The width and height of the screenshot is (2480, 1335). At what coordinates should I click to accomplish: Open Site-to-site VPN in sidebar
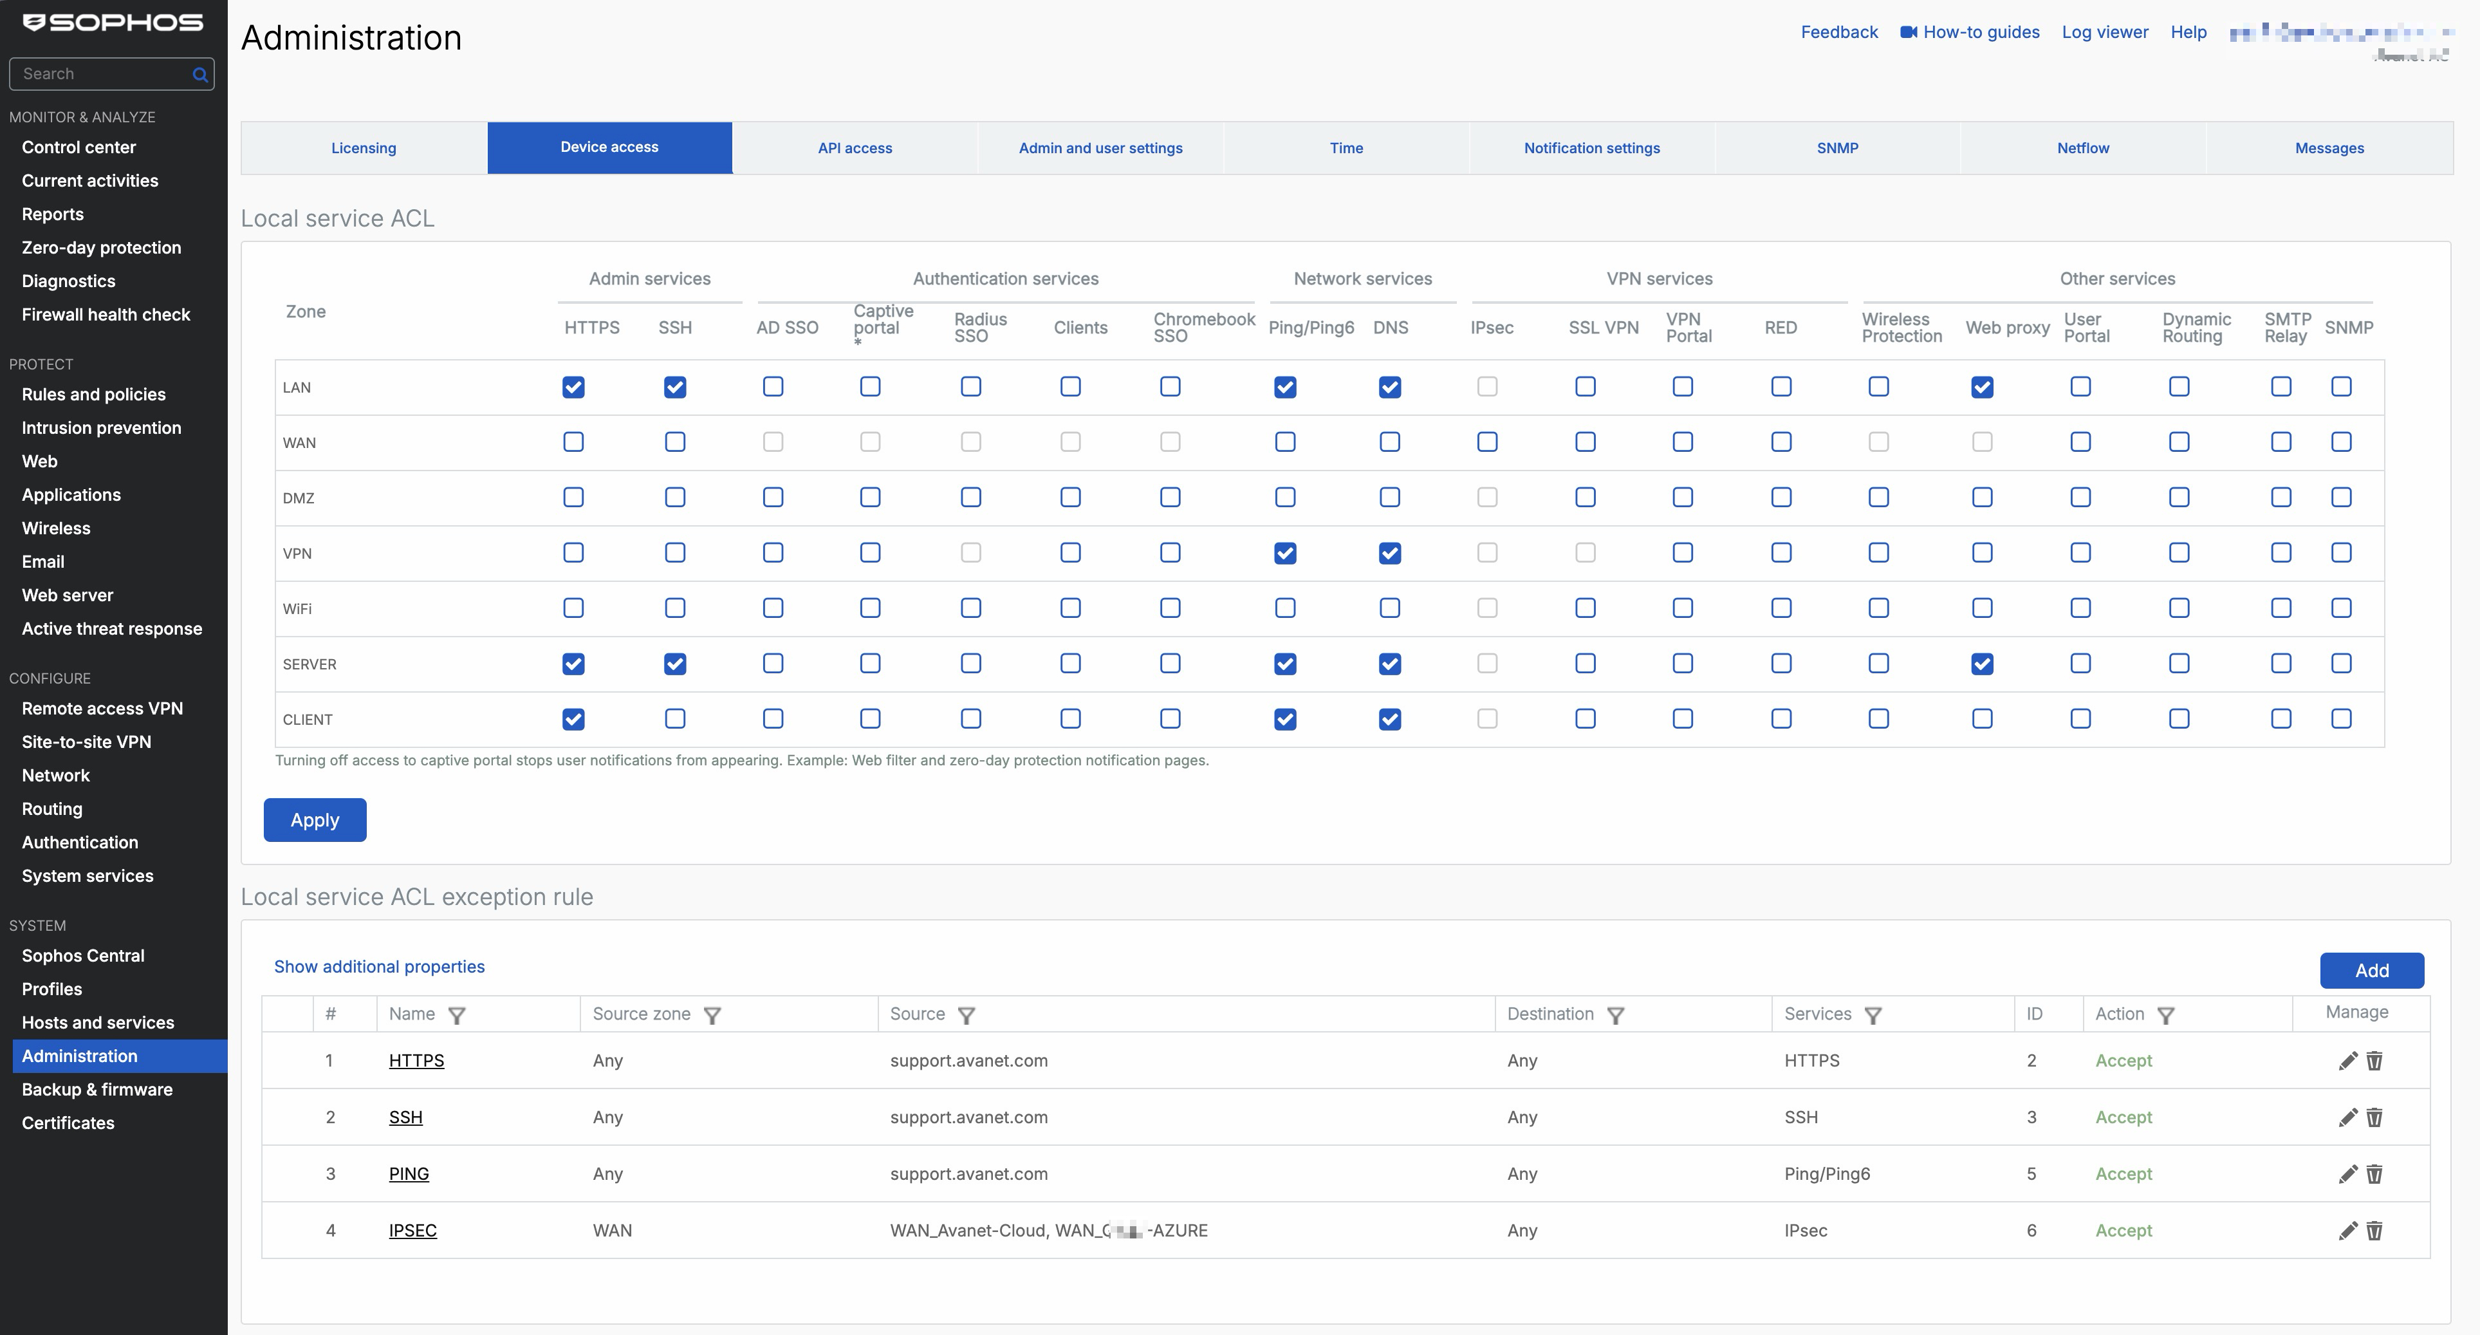87,742
